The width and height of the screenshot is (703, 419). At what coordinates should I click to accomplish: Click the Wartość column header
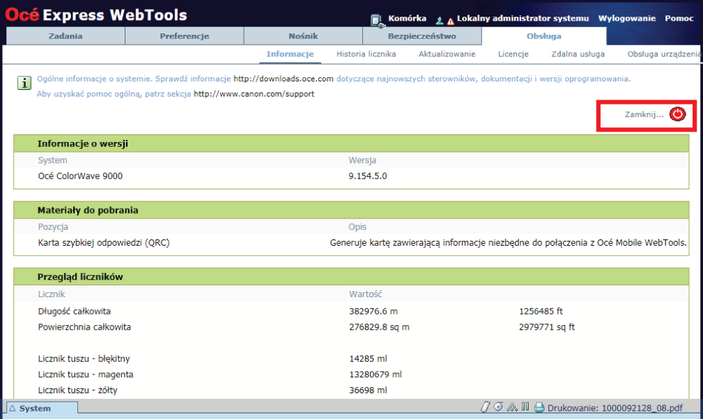tap(365, 294)
